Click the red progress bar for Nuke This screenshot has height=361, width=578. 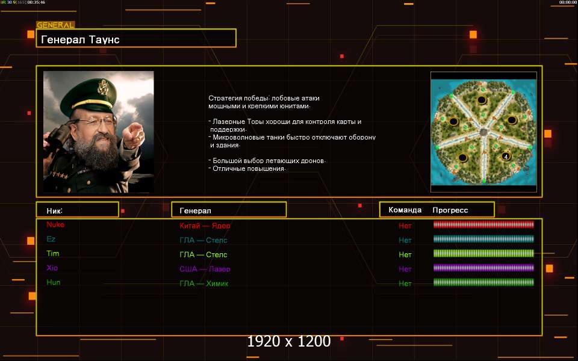(483, 224)
